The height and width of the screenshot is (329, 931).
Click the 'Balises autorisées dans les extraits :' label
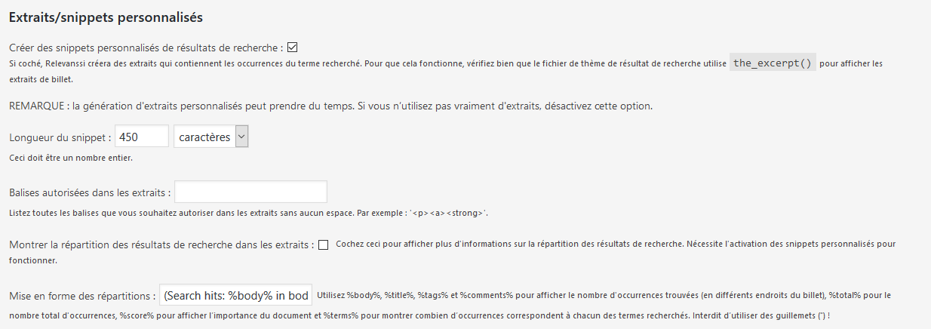90,192
